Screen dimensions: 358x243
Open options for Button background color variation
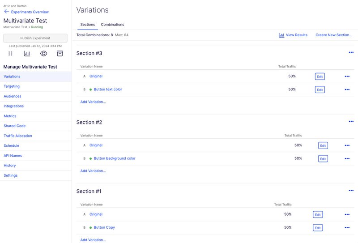(x=347, y=158)
